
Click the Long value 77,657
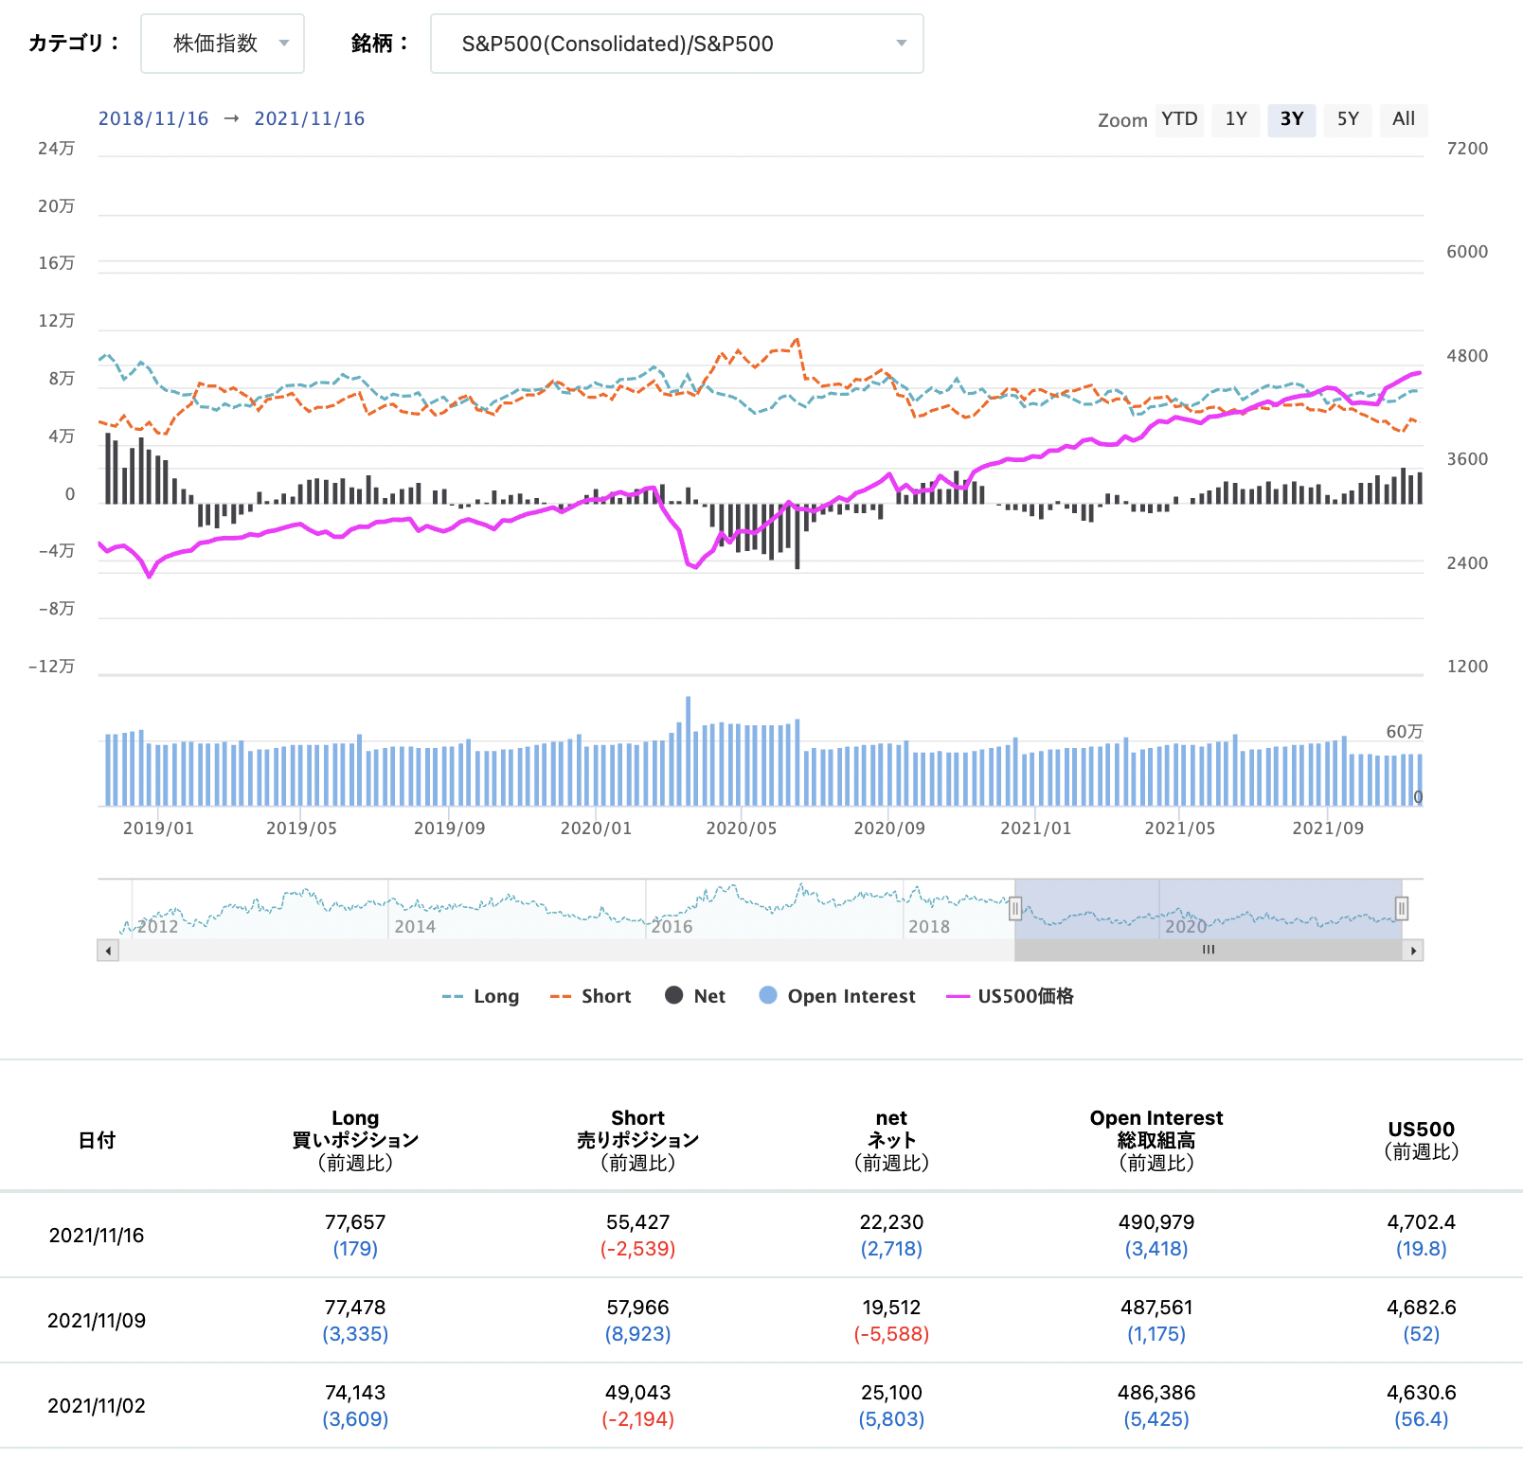pos(355,1222)
